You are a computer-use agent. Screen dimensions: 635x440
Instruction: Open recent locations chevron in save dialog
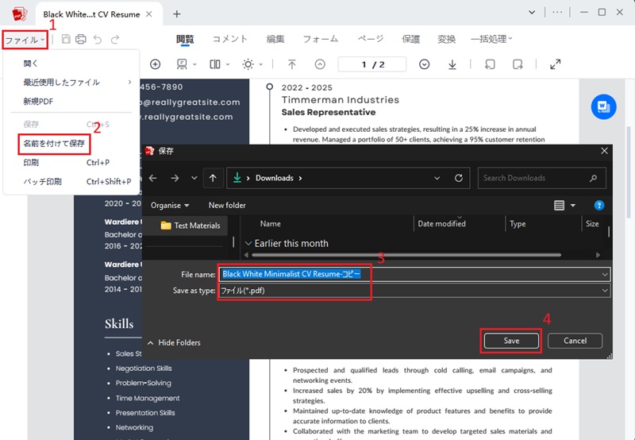click(x=194, y=178)
